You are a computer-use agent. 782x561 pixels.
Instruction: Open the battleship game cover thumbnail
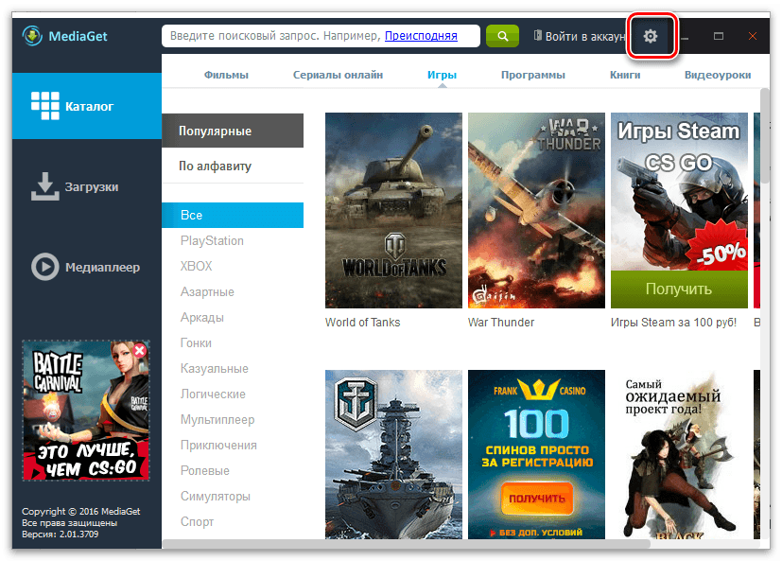click(x=393, y=454)
